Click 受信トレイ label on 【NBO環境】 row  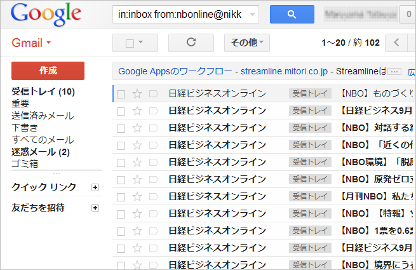click(310, 162)
